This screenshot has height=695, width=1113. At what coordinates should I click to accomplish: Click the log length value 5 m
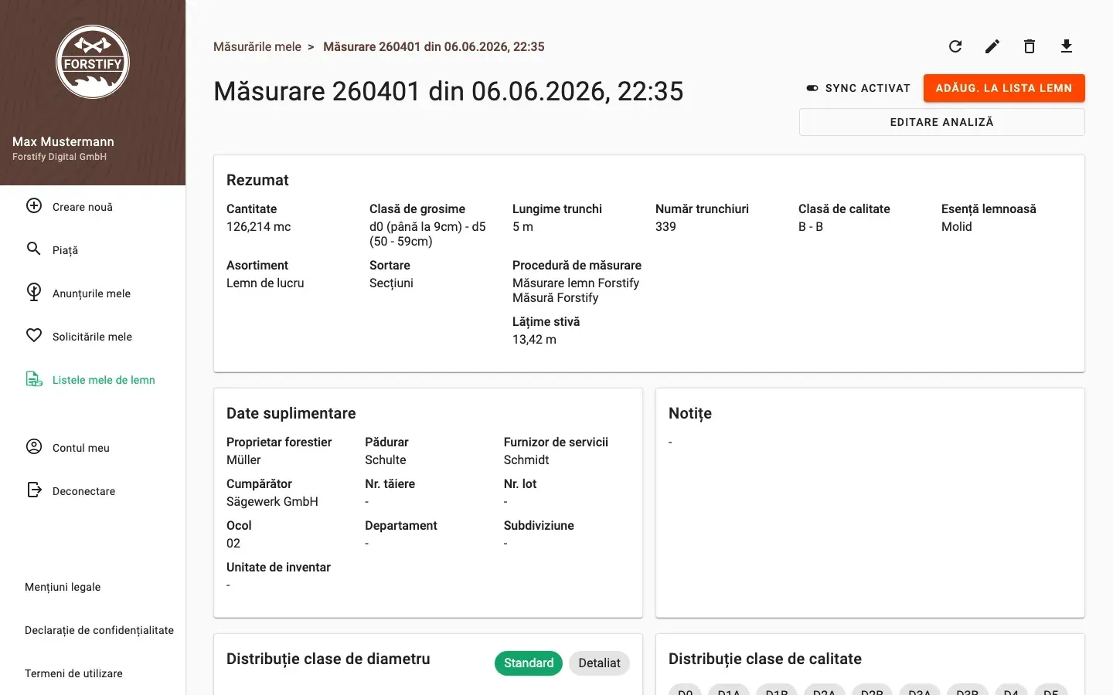pos(522,226)
